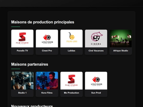Open the Lalidas films logo thumbnail

[x=71, y=38]
